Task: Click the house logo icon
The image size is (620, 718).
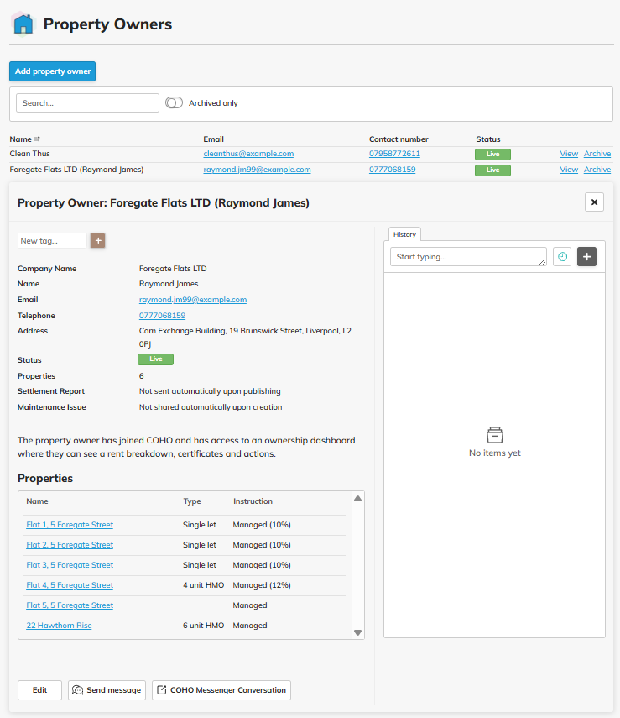Action: (23, 24)
